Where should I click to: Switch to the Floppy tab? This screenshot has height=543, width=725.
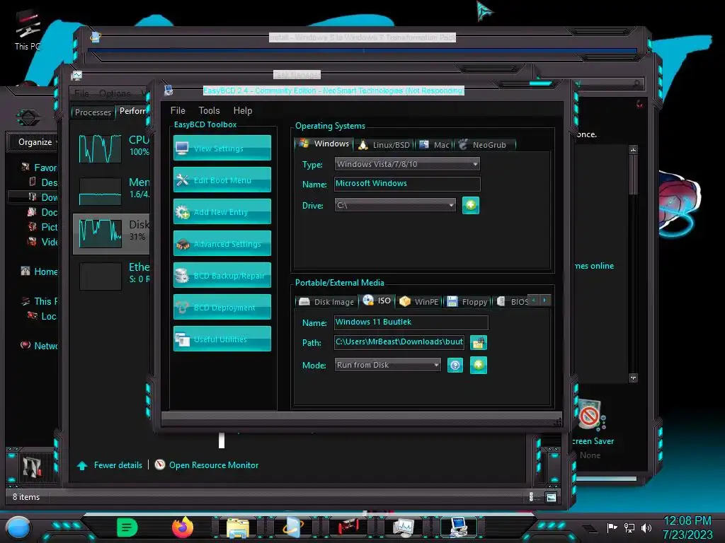pyautogui.click(x=467, y=301)
